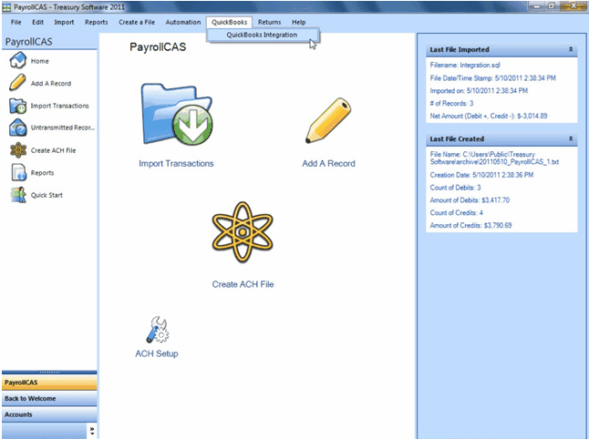Expand the navigation pane overflow chevron

point(91,430)
